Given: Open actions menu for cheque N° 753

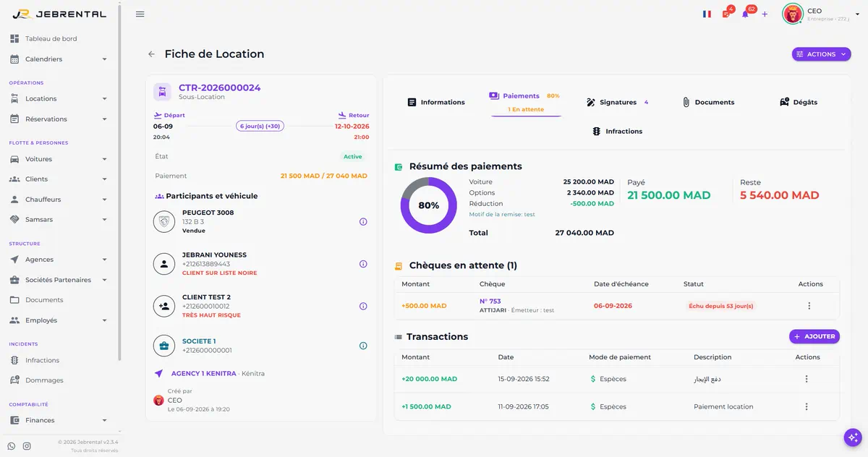Looking at the screenshot, I should (809, 306).
